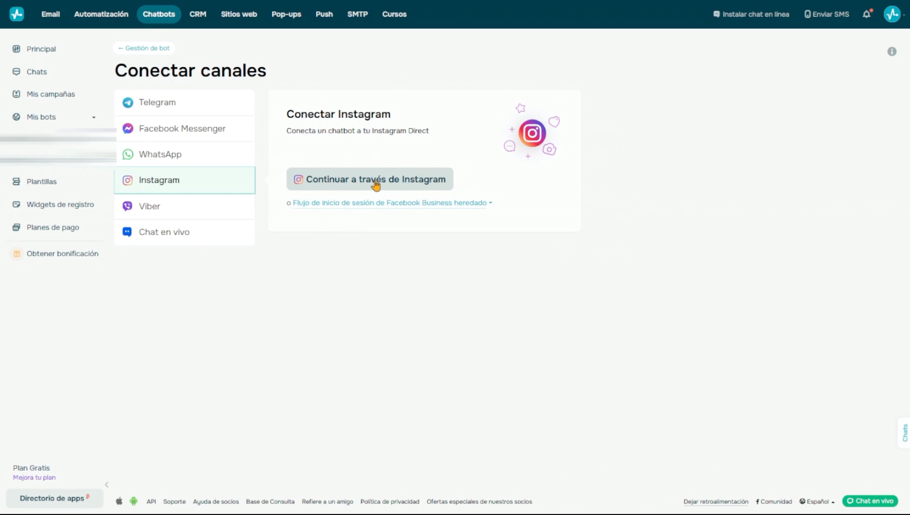Select the Instagram channel
Screen dimensions: 910x515
point(184,180)
